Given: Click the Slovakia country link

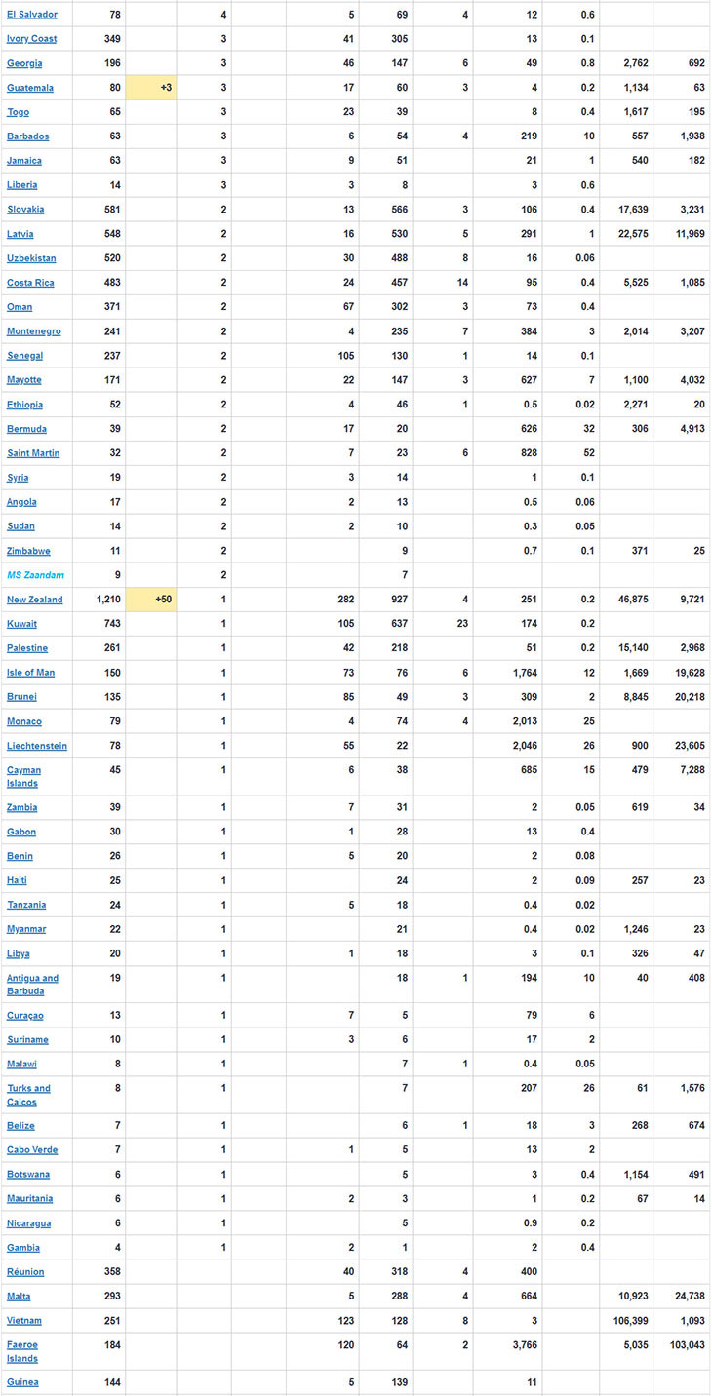Looking at the screenshot, I should tap(25, 210).
